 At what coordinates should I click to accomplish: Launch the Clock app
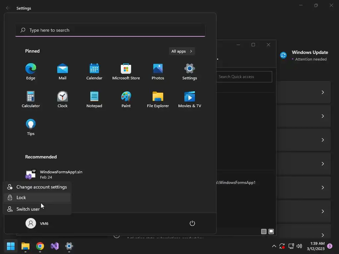pos(63,99)
